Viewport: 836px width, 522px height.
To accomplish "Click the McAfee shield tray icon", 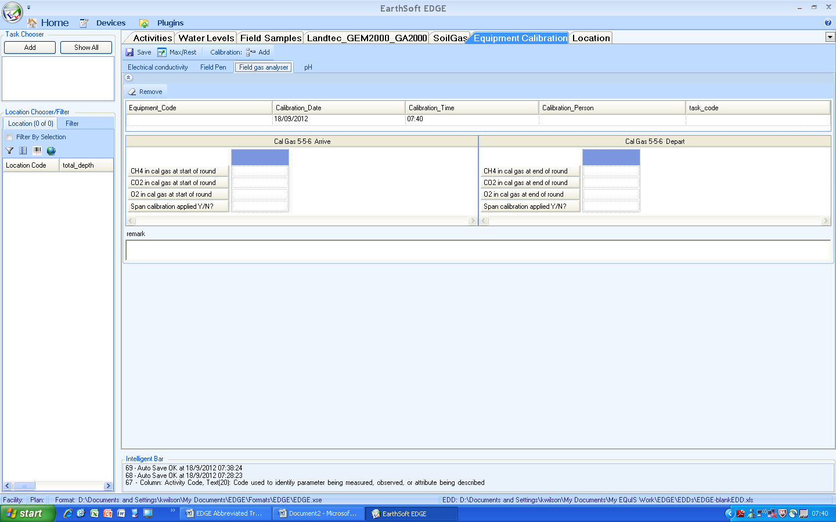I will [783, 513].
